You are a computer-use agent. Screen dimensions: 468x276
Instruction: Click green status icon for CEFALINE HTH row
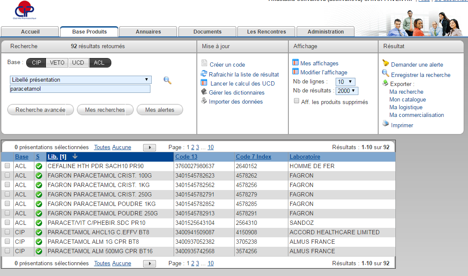[x=39, y=166]
